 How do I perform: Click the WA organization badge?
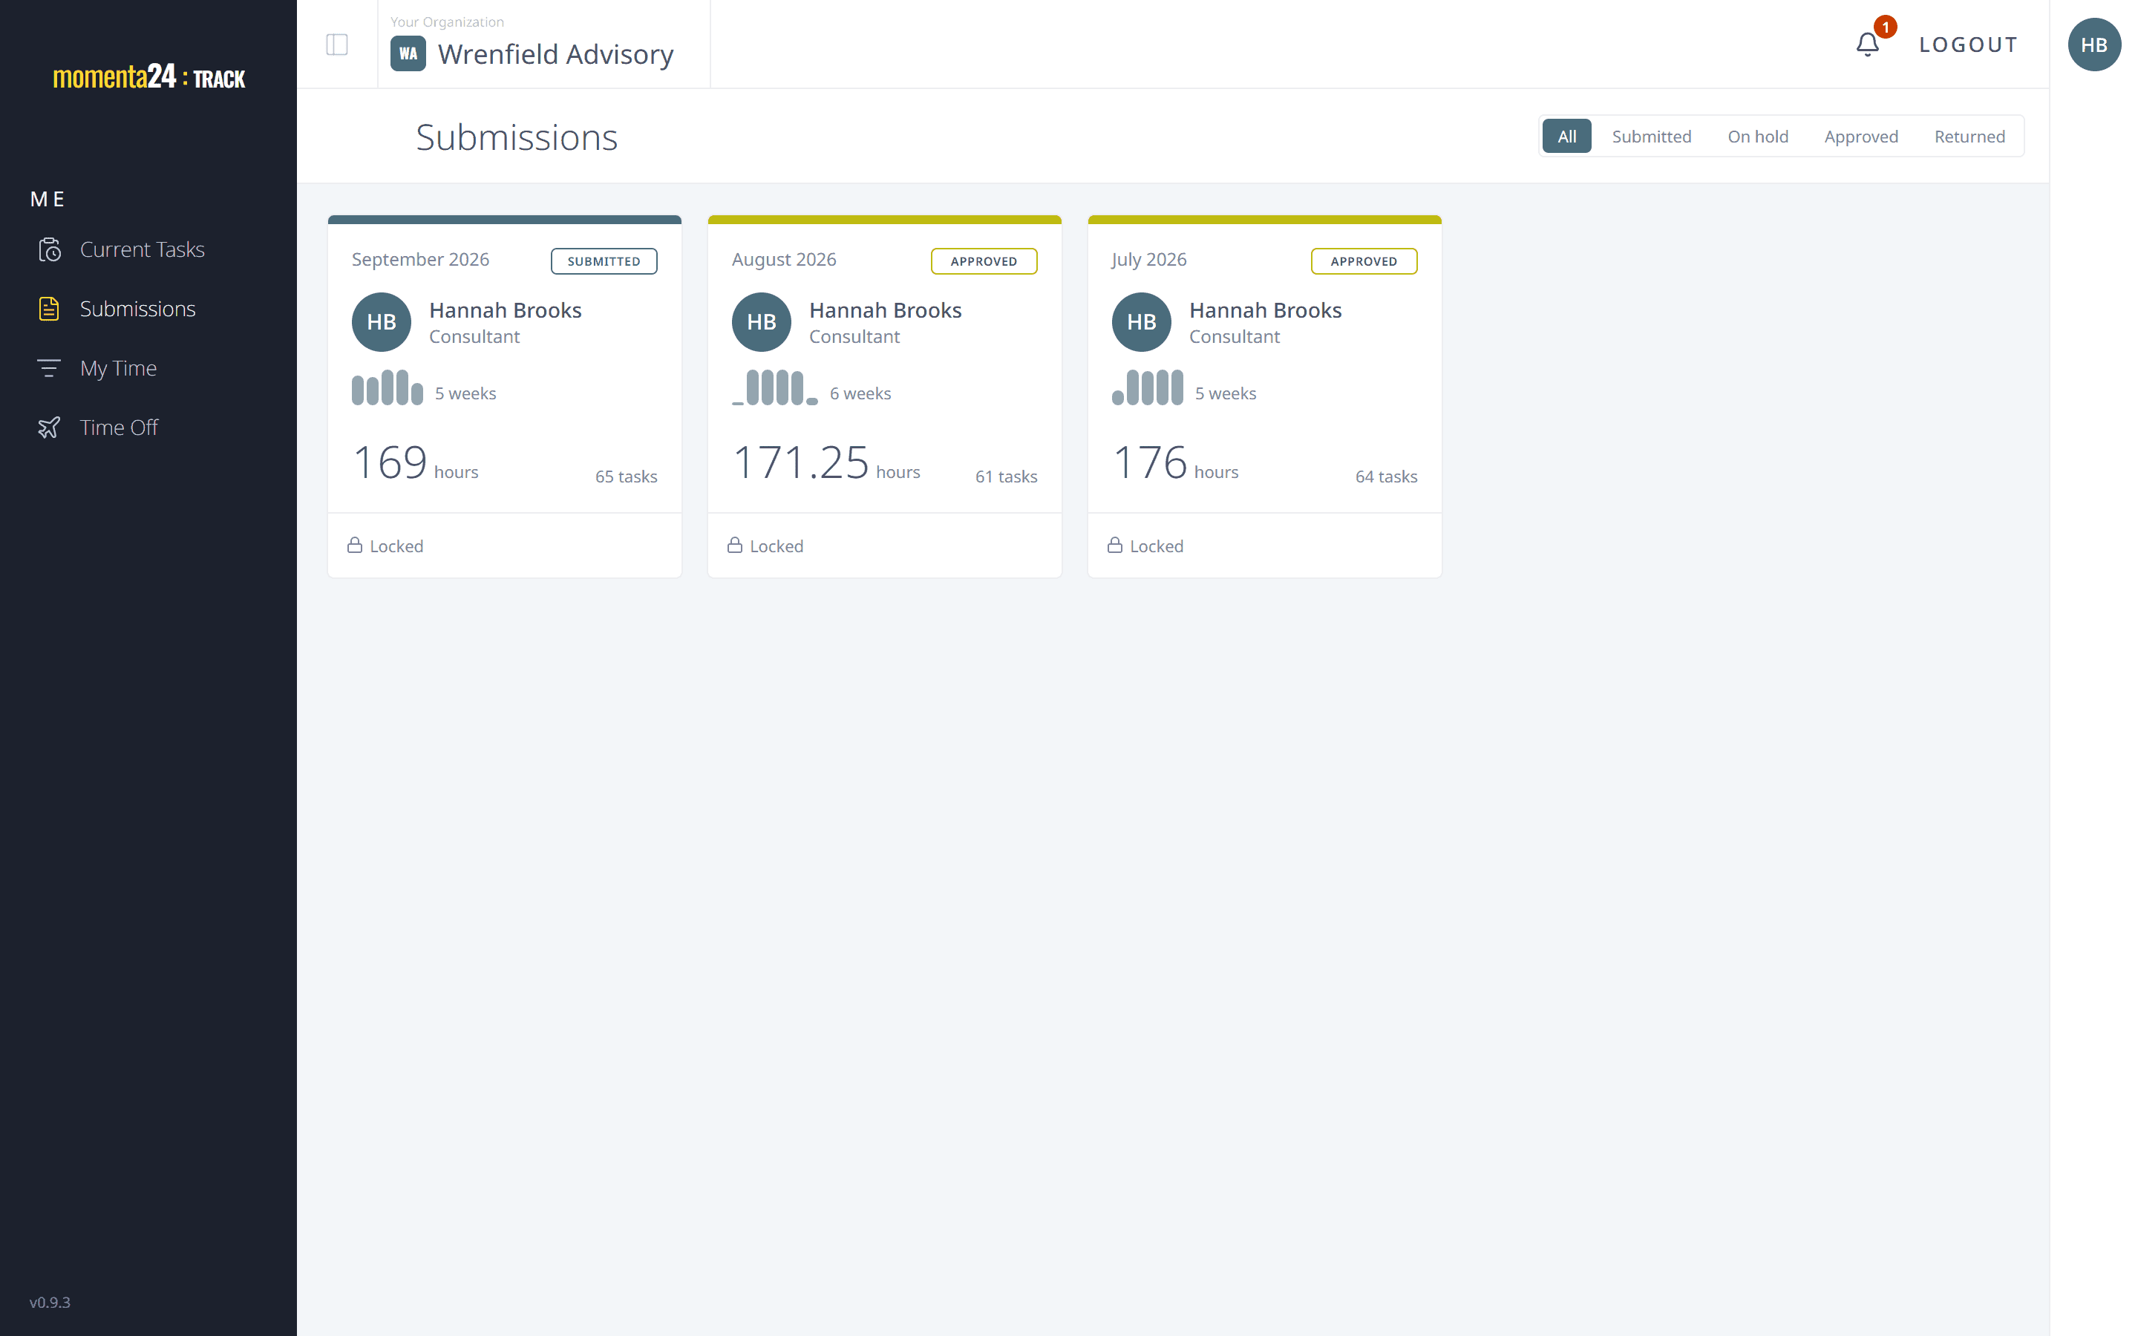(x=408, y=54)
